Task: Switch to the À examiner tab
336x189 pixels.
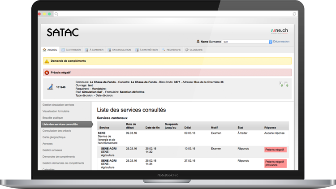Action: (x=94, y=50)
